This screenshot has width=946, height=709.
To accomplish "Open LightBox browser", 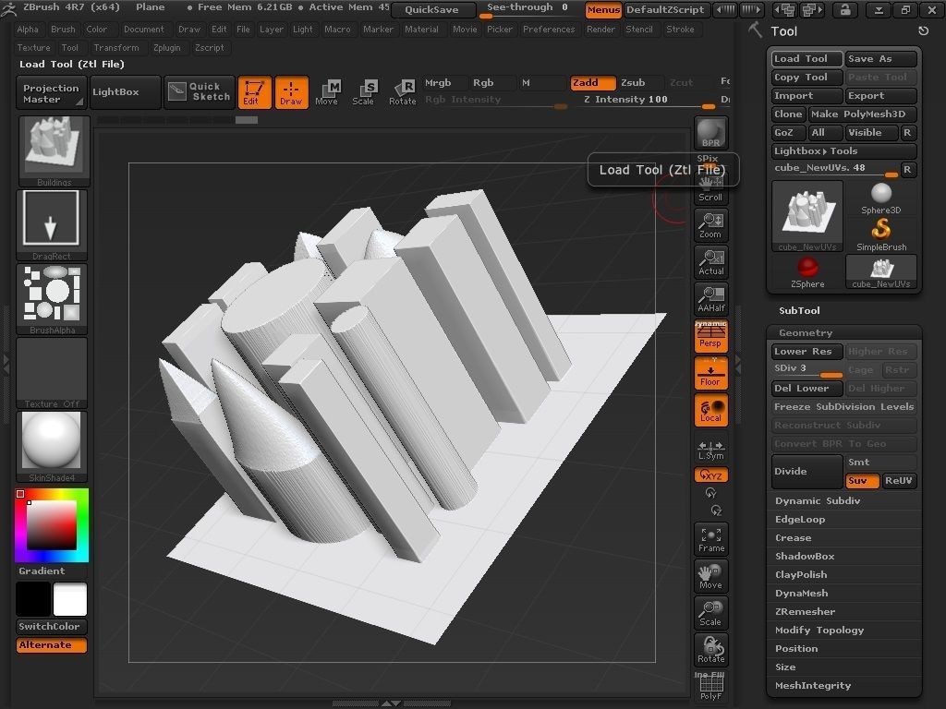I will (x=125, y=91).
